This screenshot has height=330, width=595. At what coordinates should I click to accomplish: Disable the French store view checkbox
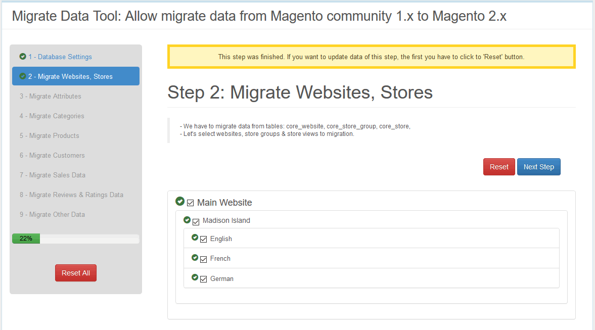click(x=204, y=259)
